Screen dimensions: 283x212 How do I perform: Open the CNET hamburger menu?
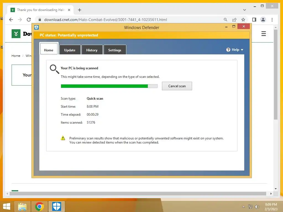263,34
